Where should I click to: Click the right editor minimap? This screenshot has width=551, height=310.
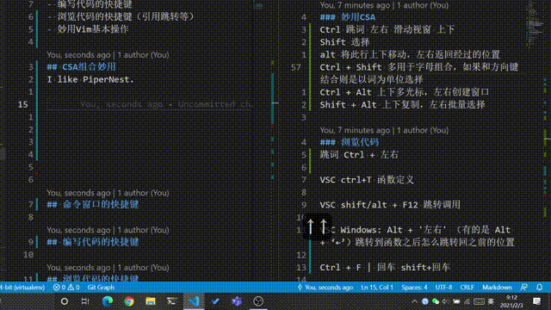(x=535, y=25)
